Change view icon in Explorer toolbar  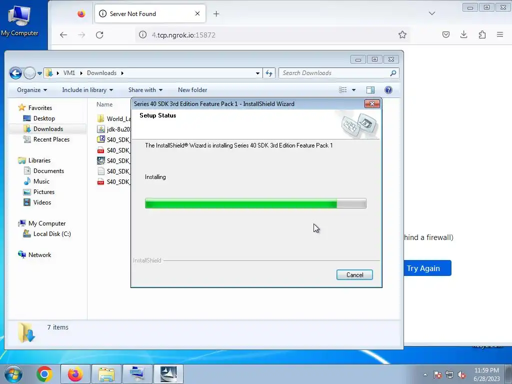click(342, 90)
